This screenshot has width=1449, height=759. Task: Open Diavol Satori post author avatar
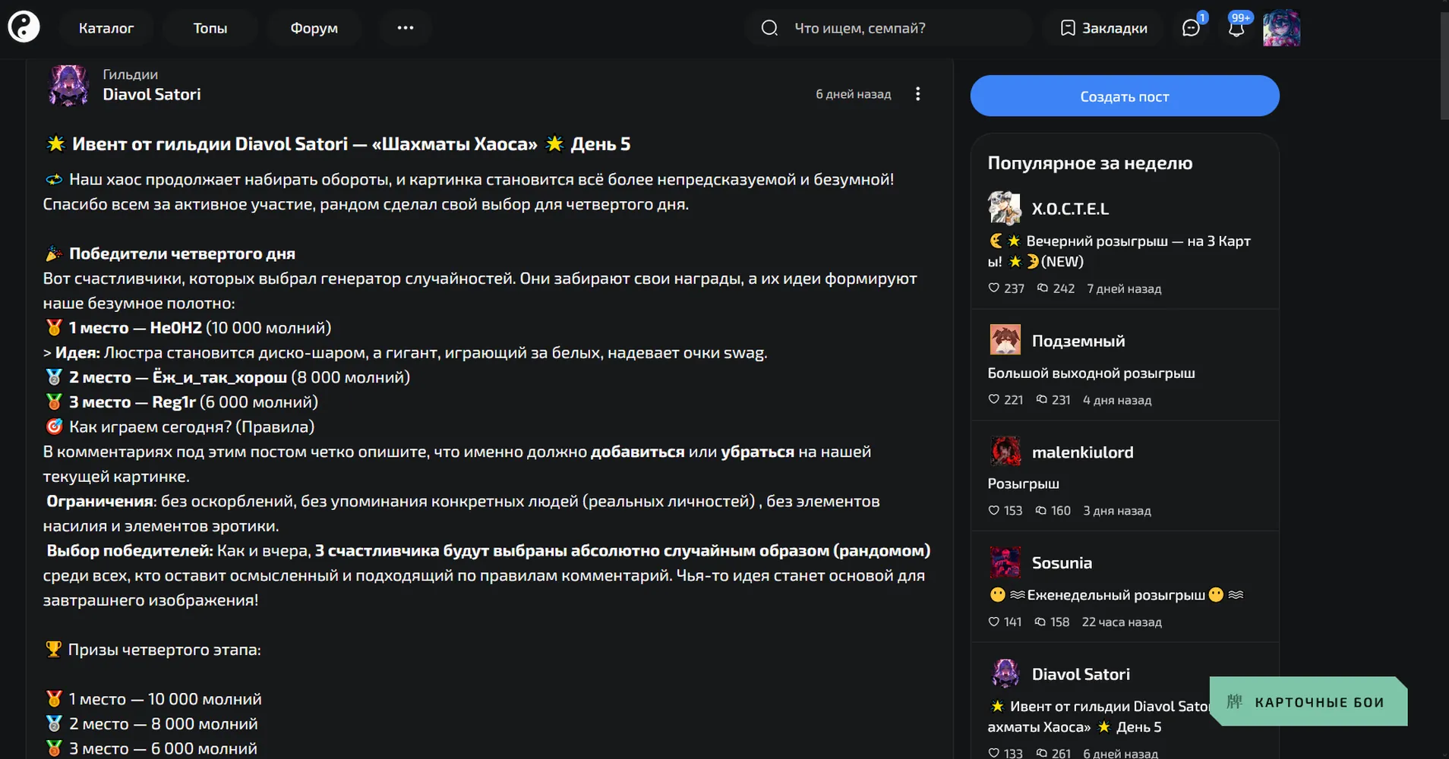pos(68,85)
